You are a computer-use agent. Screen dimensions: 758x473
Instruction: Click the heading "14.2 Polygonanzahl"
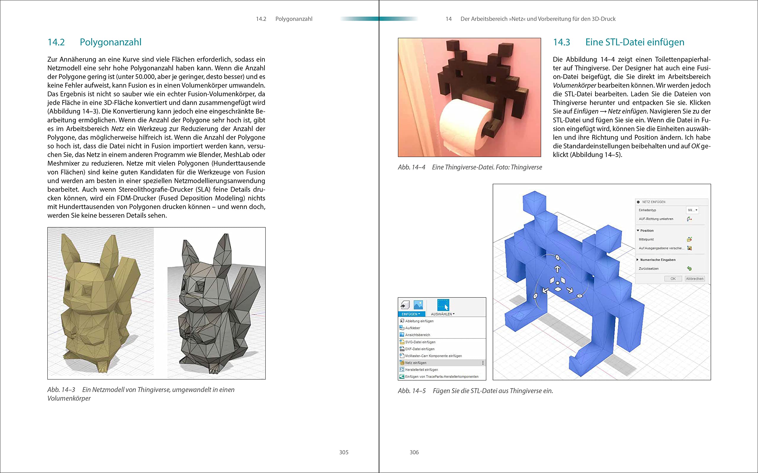point(94,42)
